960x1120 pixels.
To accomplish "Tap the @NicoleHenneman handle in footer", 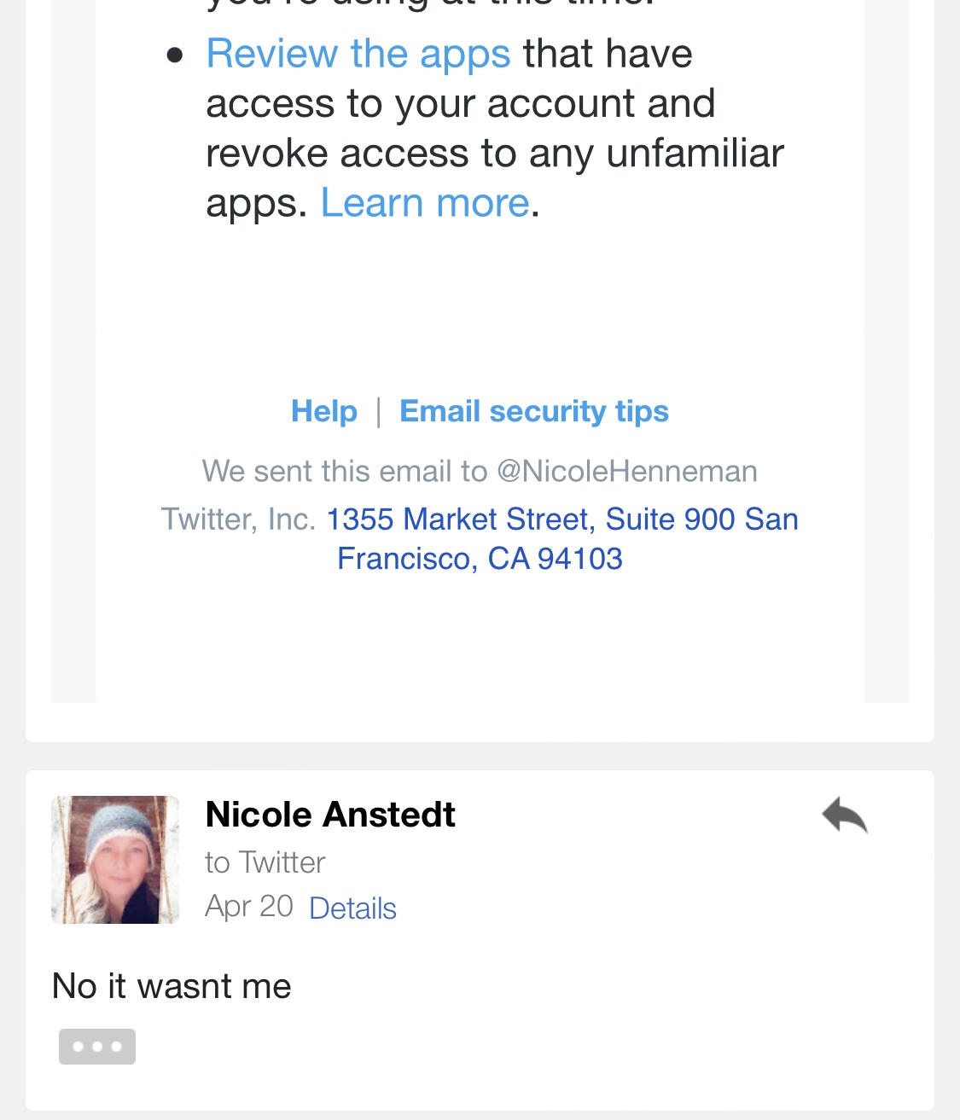I will 627,471.
